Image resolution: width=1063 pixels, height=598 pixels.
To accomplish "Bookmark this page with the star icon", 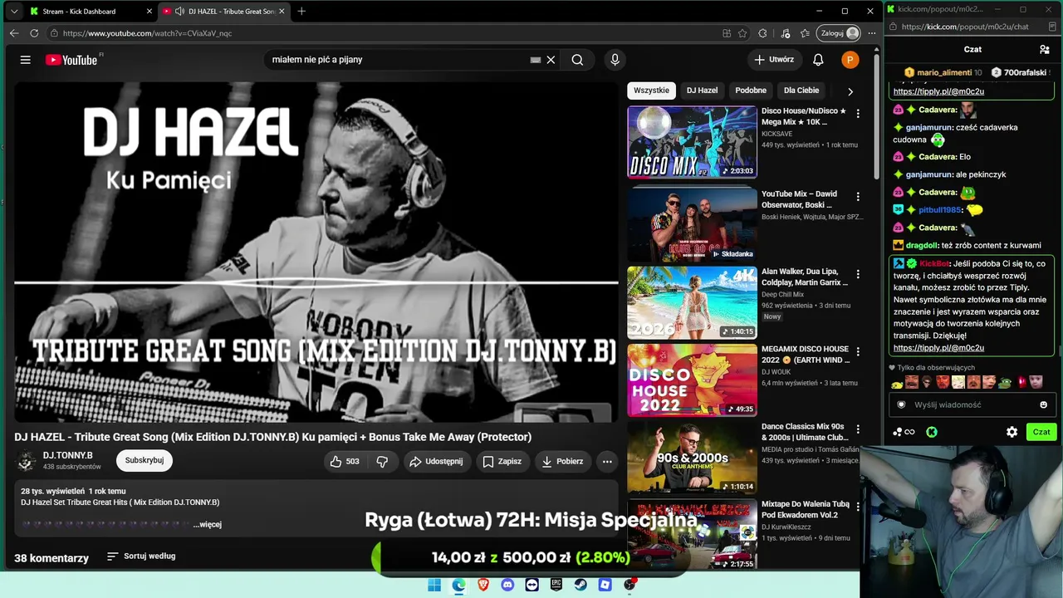I will pyautogui.click(x=742, y=33).
